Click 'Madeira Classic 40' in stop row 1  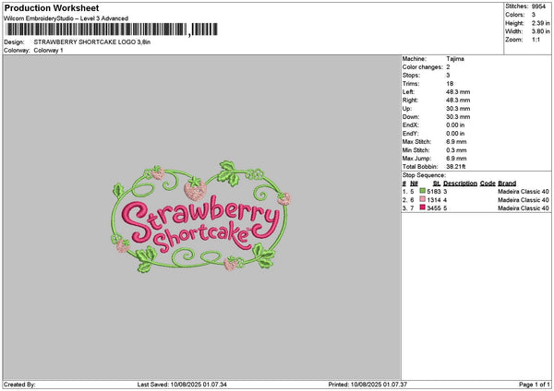tap(524, 192)
